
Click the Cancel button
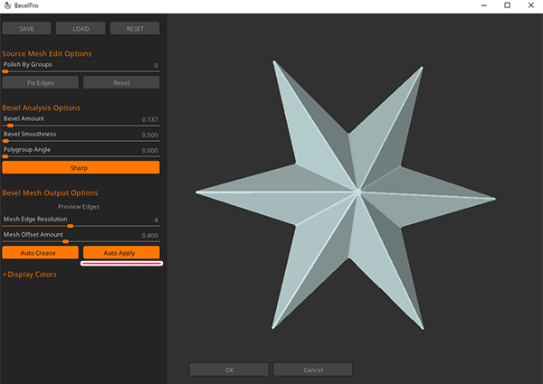312,370
